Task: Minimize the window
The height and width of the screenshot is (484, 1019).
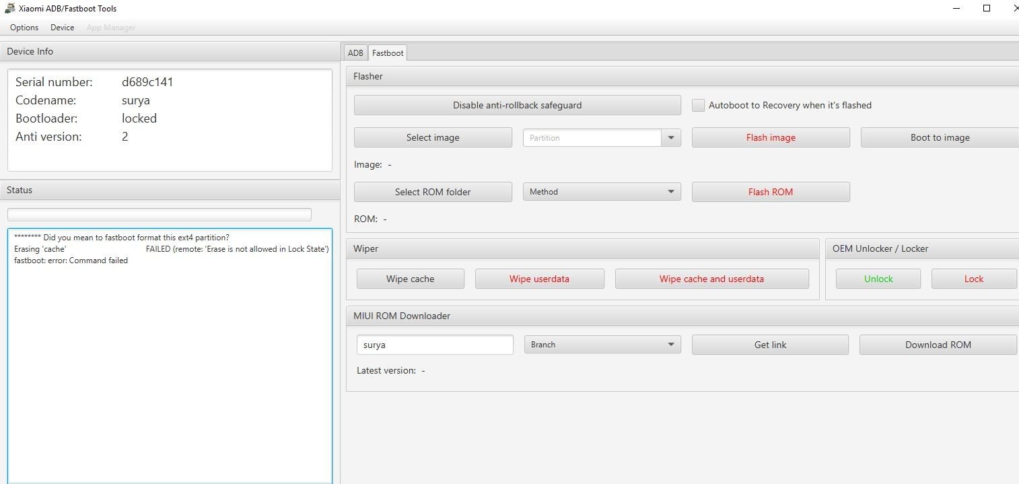Action: tap(956, 8)
